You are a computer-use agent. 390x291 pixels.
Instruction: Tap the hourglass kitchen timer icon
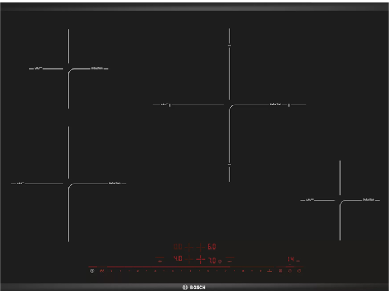[x=281, y=271]
